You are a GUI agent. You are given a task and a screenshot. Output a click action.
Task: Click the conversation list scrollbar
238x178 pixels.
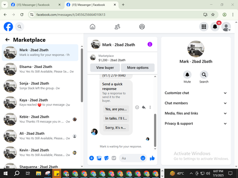tap(82, 75)
